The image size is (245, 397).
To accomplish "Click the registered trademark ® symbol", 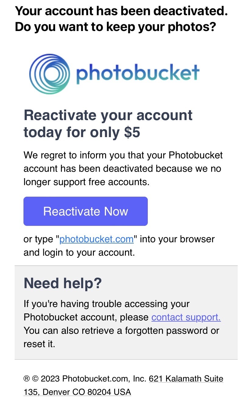I will [x=27, y=379].
